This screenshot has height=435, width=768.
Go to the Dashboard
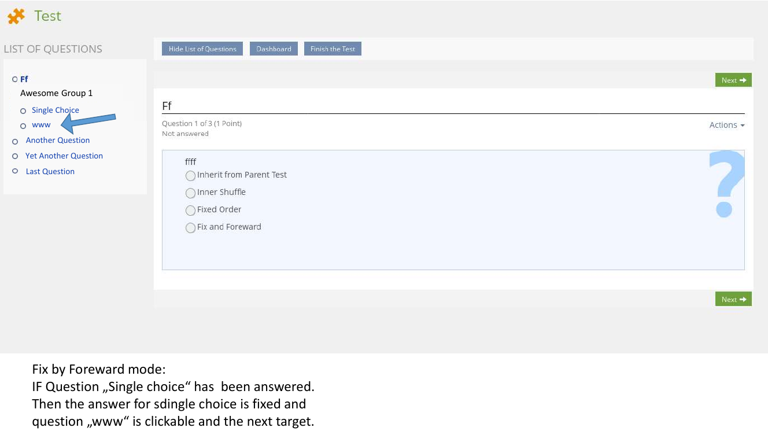pyautogui.click(x=274, y=49)
